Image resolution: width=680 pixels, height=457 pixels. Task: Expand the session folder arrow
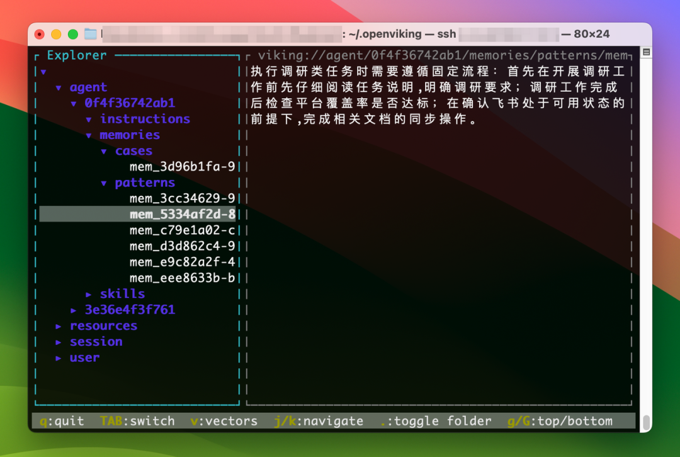(59, 342)
